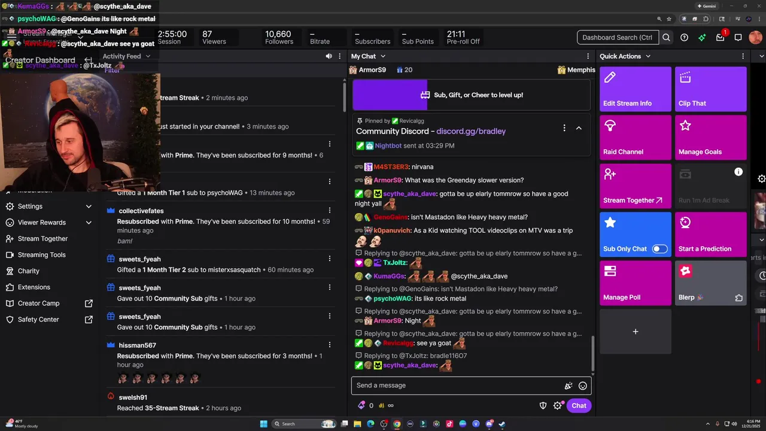Click the dashboard search magnifier icon
The height and width of the screenshot is (431, 766).
tap(666, 37)
